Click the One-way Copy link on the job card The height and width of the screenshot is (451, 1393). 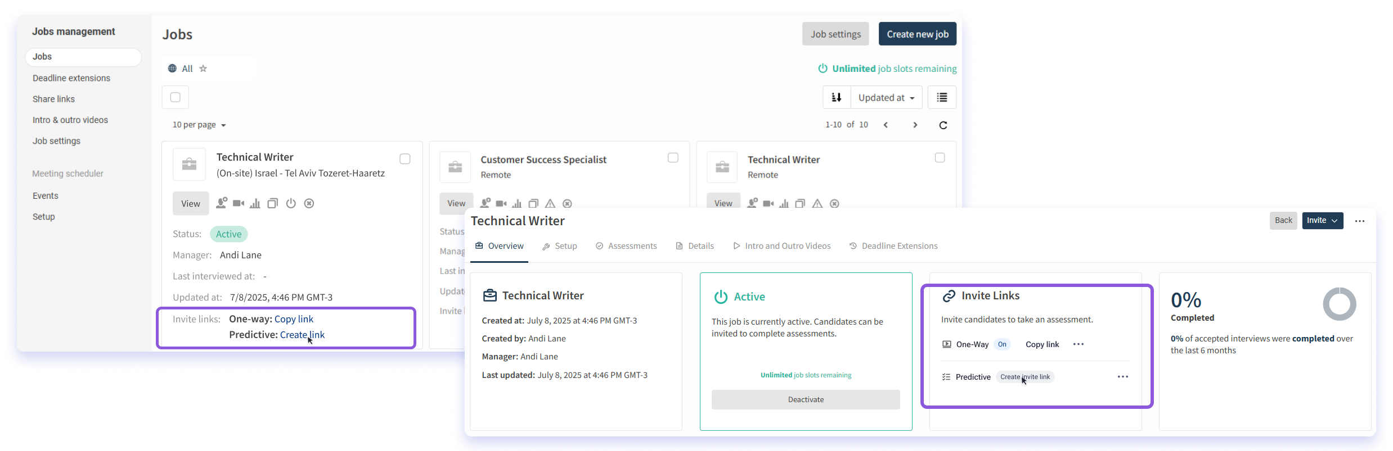294,319
